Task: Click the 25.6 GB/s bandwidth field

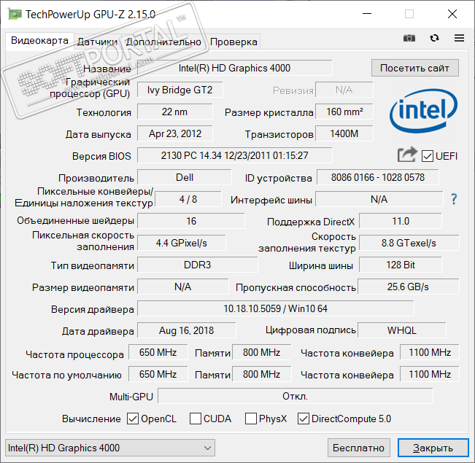Action: pyautogui.click(x=409, y=286)
